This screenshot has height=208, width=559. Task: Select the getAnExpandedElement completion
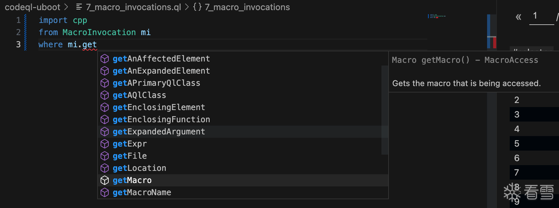pyautogui.click(x=161, y=71)
